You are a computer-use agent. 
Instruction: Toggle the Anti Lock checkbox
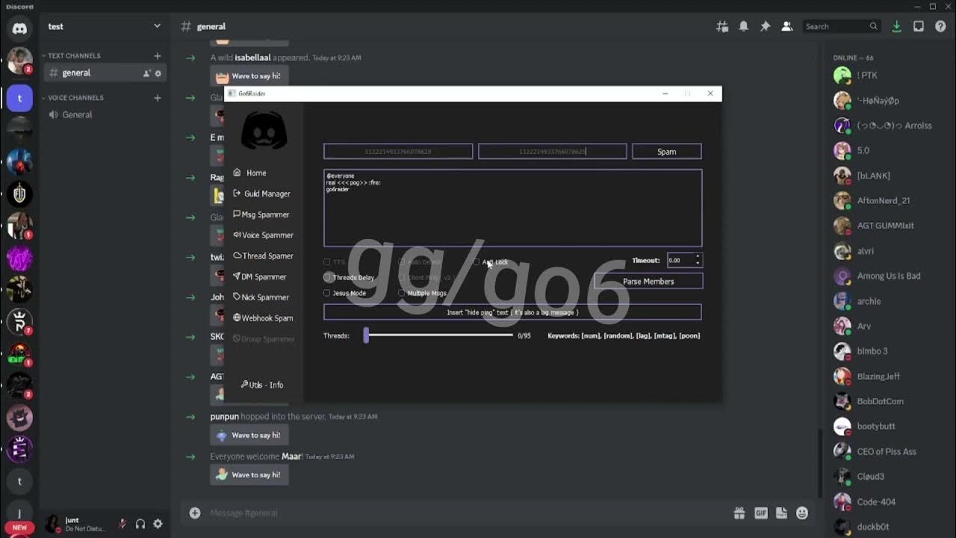pos(477,262)
